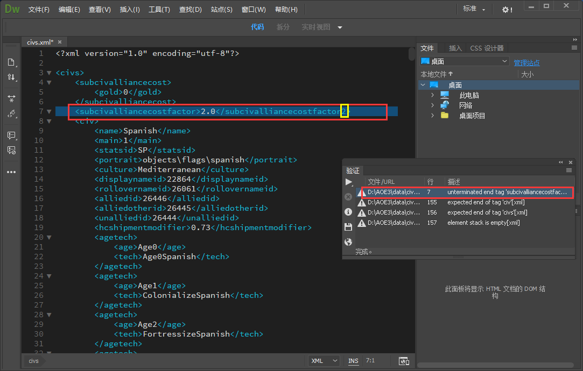This screenshot has height=371, width=583.
Task: Select the 插入 panel tab
Action: [x=455, y=48]
